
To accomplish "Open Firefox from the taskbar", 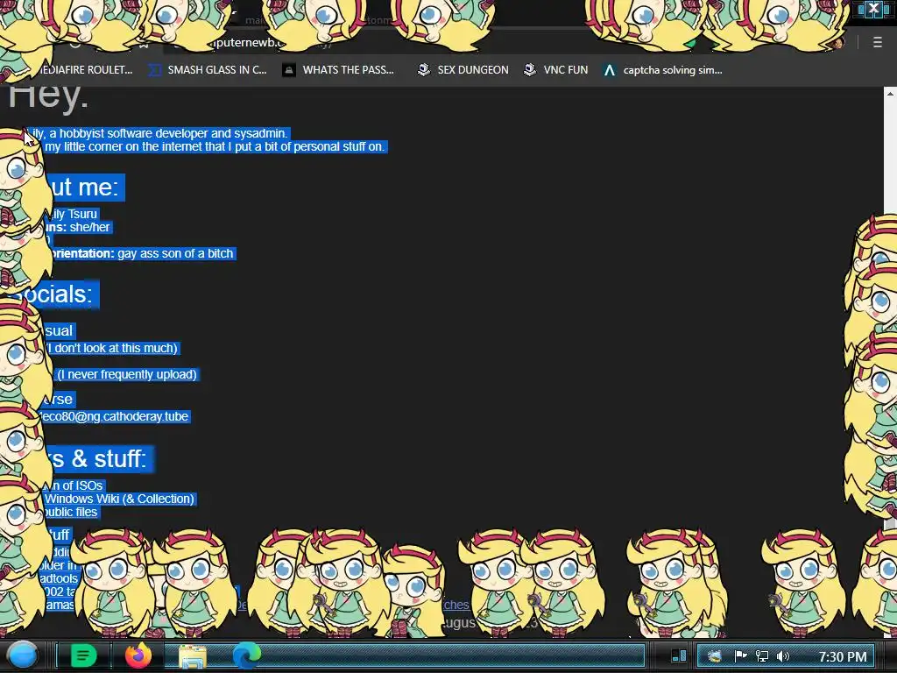I will point(138,655).
